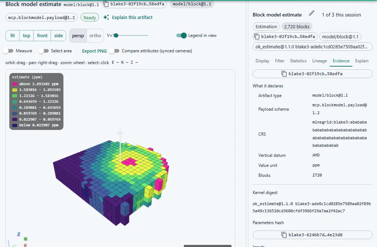Viewport: 377px width, 247px height.
Task: Click the fit view button
Action: pos(13,35)
